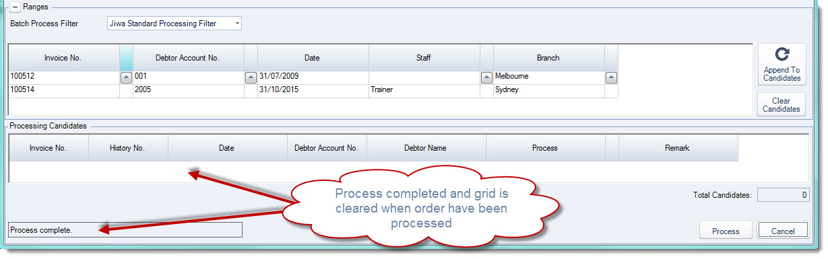Click date cell 31/10/2015
Image resolution: width=828 pixels, height=259 pixels.
click(x=313, y=89)
